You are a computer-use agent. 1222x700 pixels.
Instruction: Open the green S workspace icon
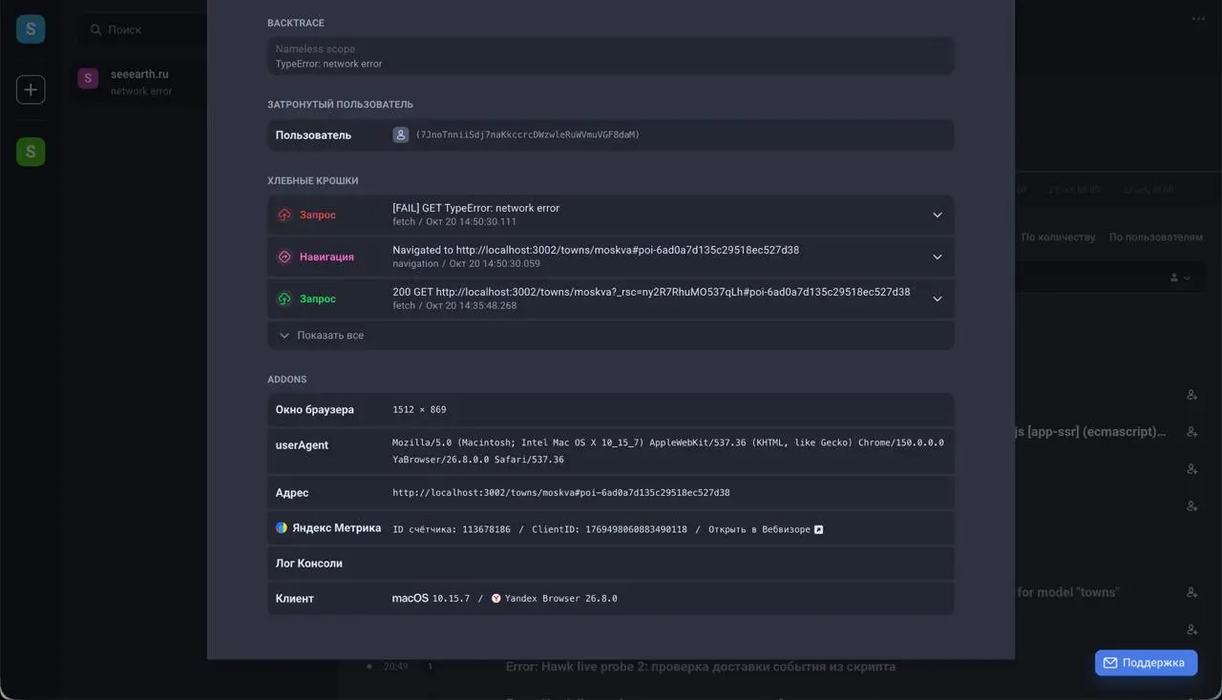(31, 152)
